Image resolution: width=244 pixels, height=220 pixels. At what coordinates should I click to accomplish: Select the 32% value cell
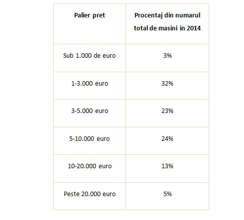pos(167,86)
